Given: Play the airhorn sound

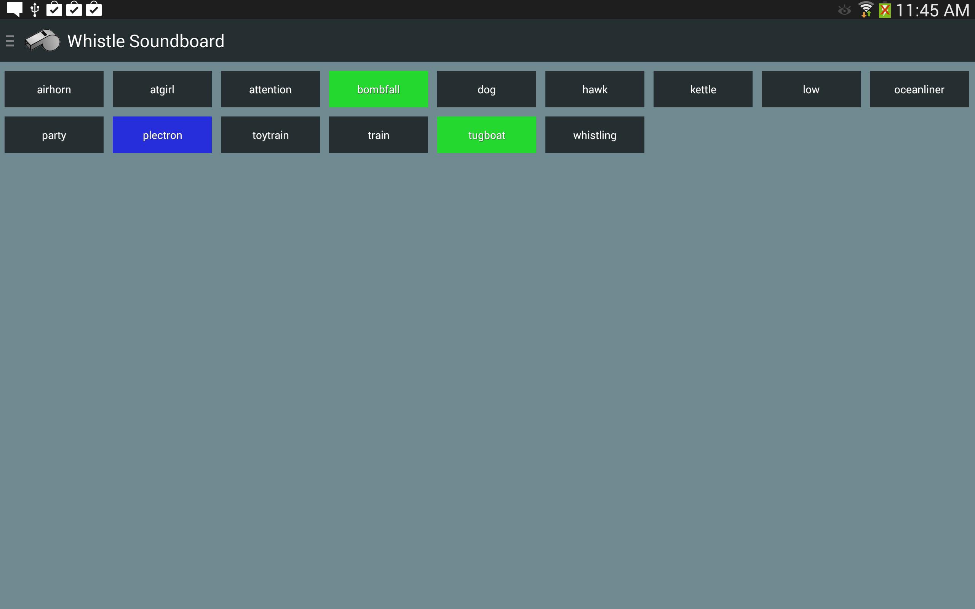Looking at the screenshot, I should [x=54, y=89].
